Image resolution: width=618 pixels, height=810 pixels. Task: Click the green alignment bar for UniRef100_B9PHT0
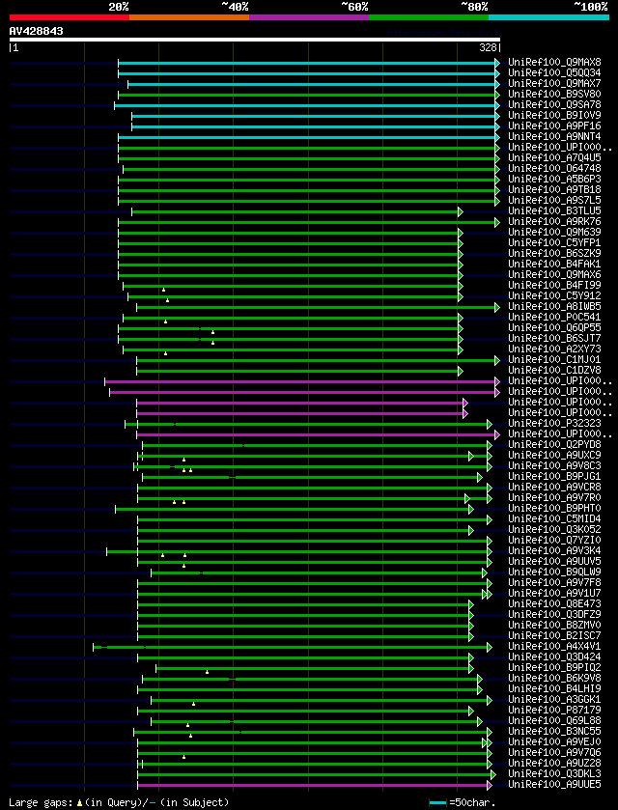coord(294,509)
